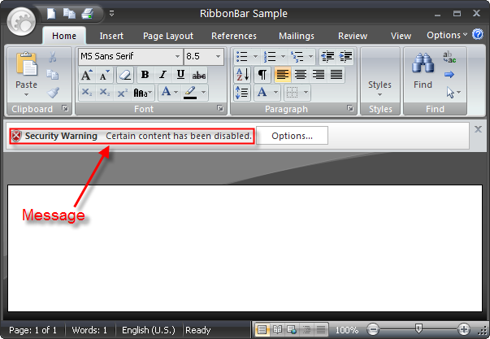The width and height of the screenshot is (490, 339).
Task: Click the Shading A icon in Paragraph
Action: 262,92
